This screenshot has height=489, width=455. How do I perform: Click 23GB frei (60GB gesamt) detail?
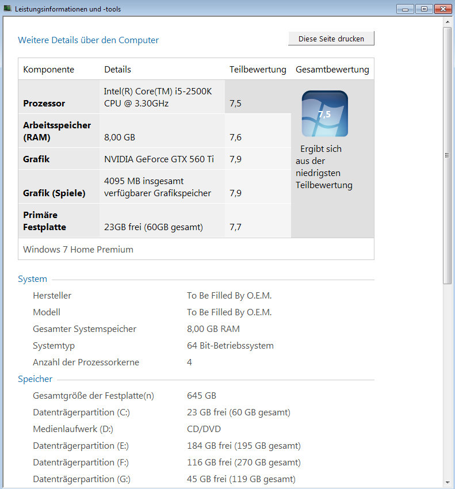coord(154,227)
